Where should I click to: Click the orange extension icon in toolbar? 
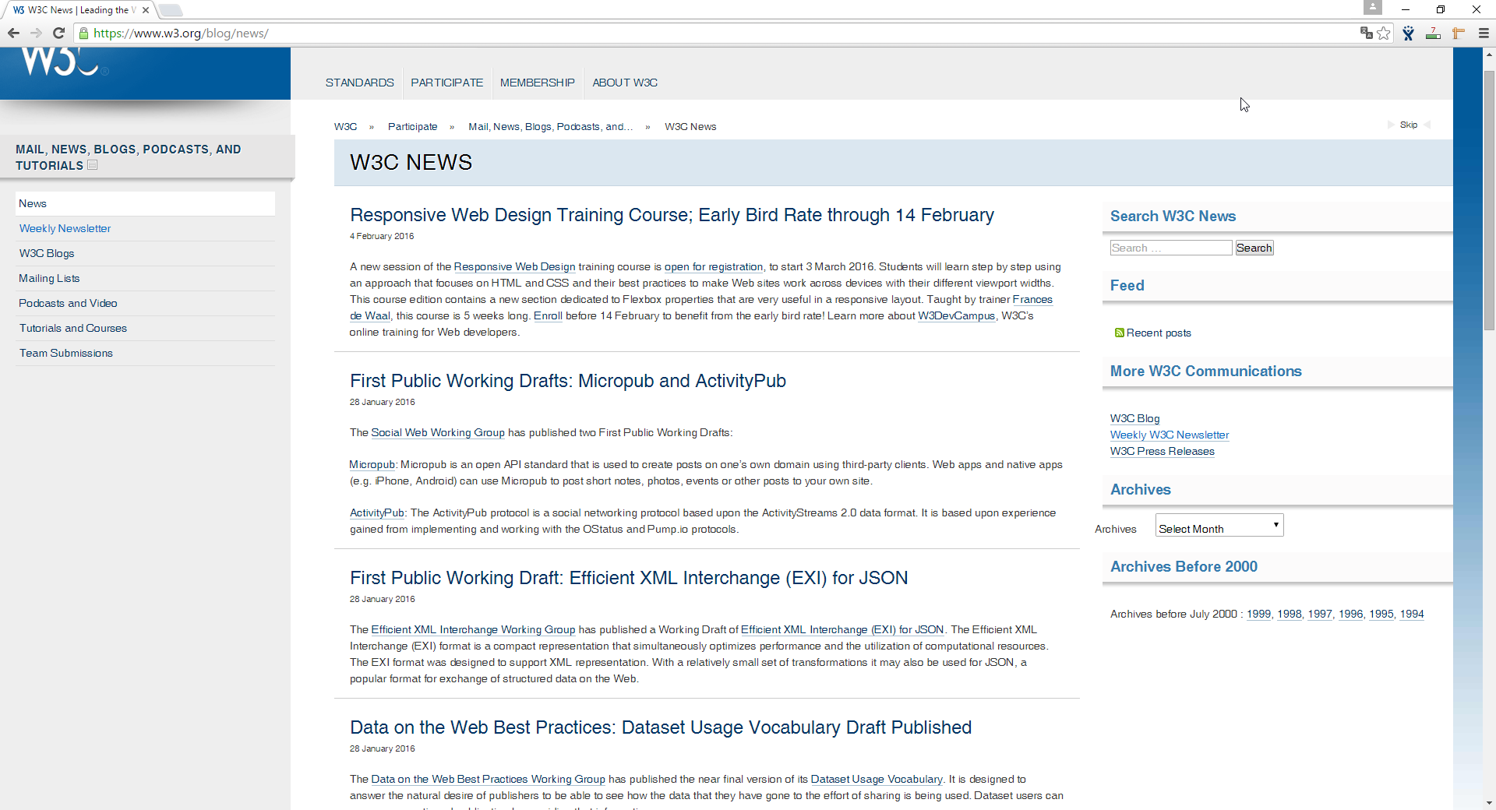(1458, 33)
